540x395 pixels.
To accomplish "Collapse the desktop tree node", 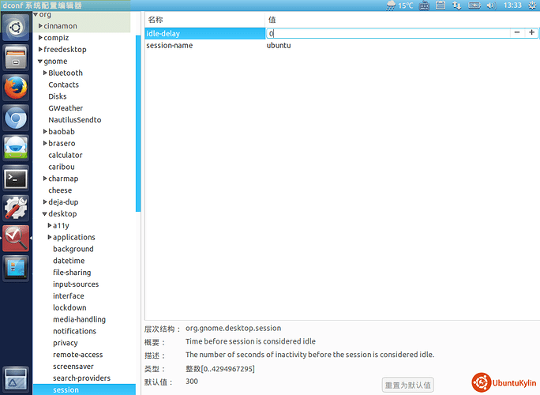I will pos(44,214).
